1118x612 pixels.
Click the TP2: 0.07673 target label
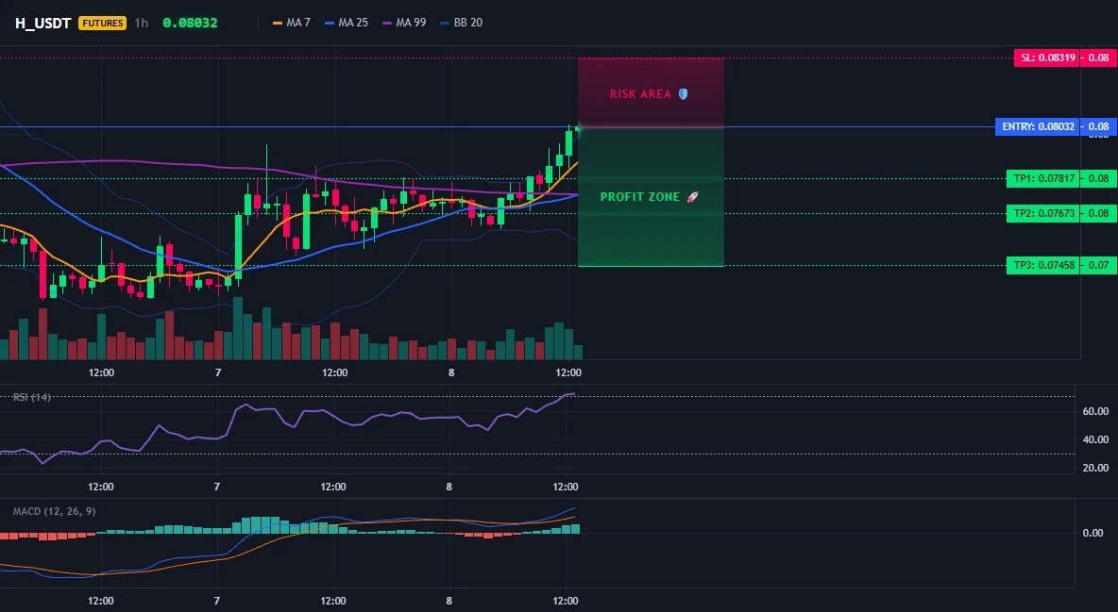(1043, 213)
